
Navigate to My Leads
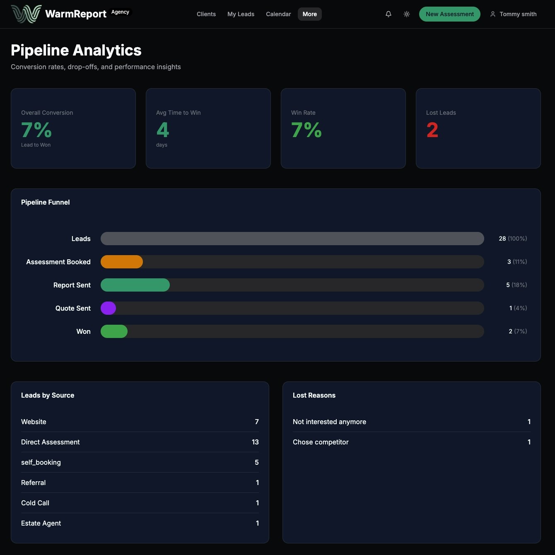point(241,14)
